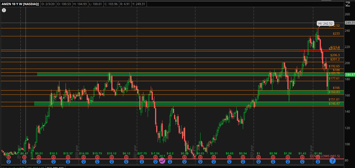
Task: Click the AMZN 10 Y W [NASDAQ] chart title
Action: point(20,4)
